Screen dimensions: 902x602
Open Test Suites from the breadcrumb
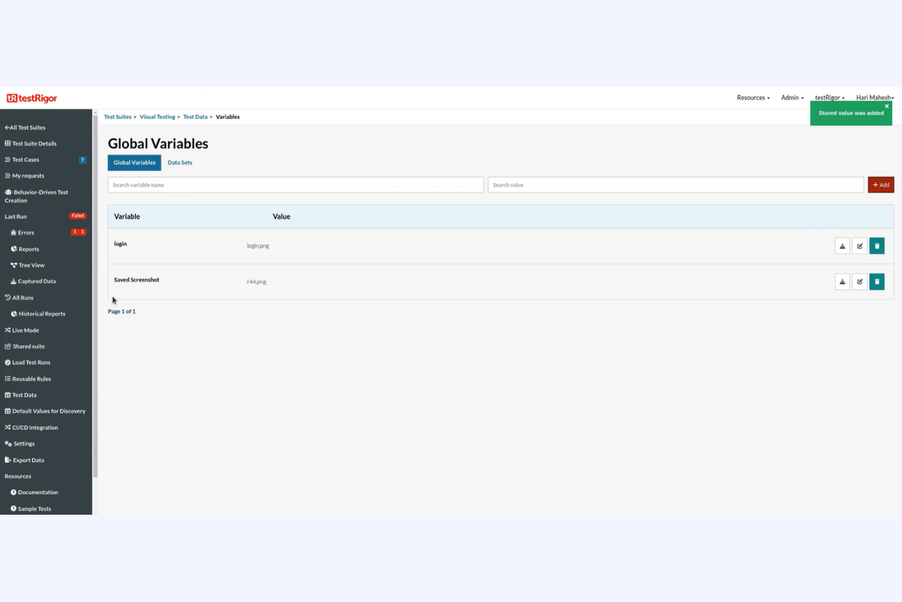(x=117, y=116)
